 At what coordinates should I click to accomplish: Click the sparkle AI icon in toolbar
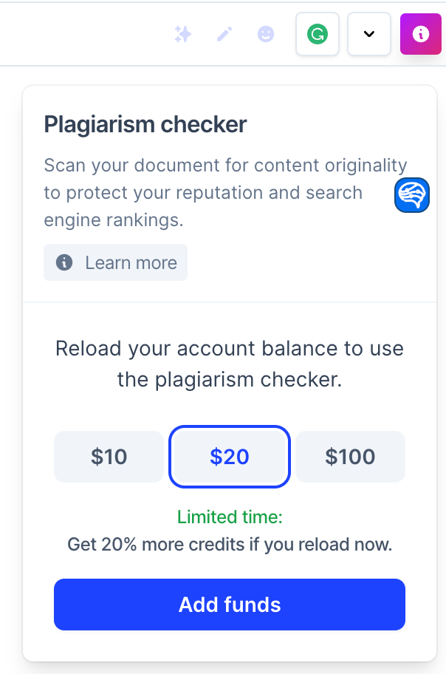(182, 34)
